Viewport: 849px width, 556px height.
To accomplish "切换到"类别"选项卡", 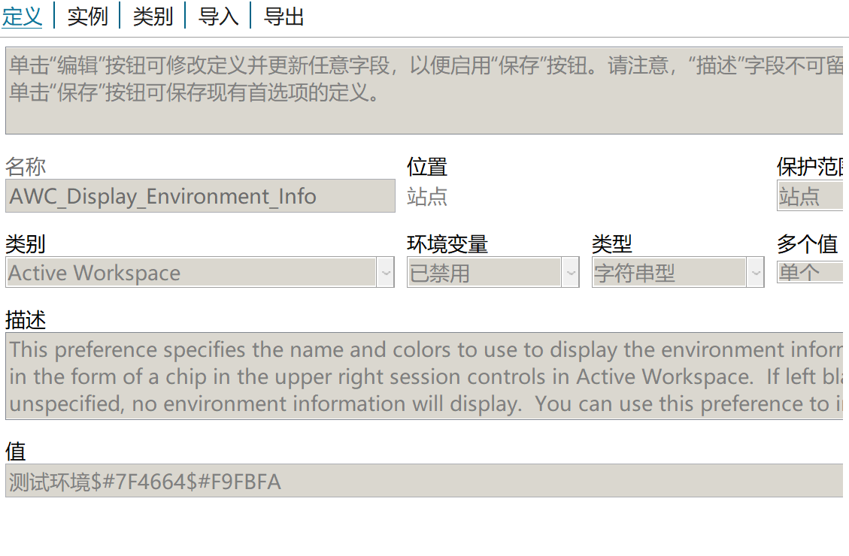I will pyautogui.click(x=152, y=16).
